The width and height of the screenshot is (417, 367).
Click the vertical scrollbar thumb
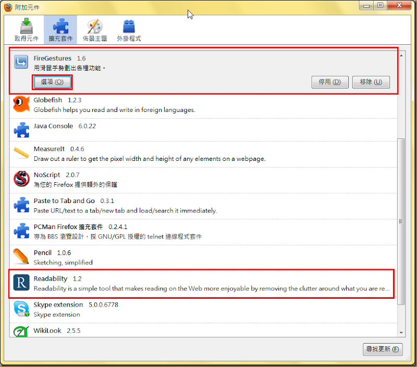[401, 221]
